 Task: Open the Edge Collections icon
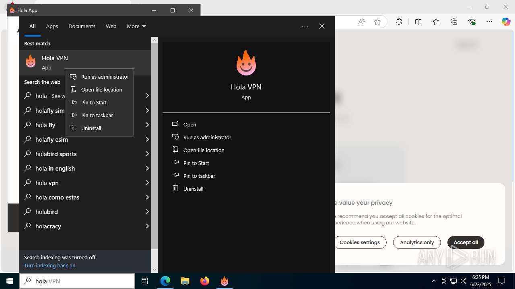454,22
